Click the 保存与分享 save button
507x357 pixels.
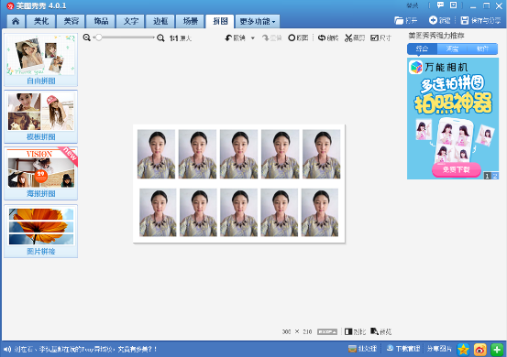point(480,21)
